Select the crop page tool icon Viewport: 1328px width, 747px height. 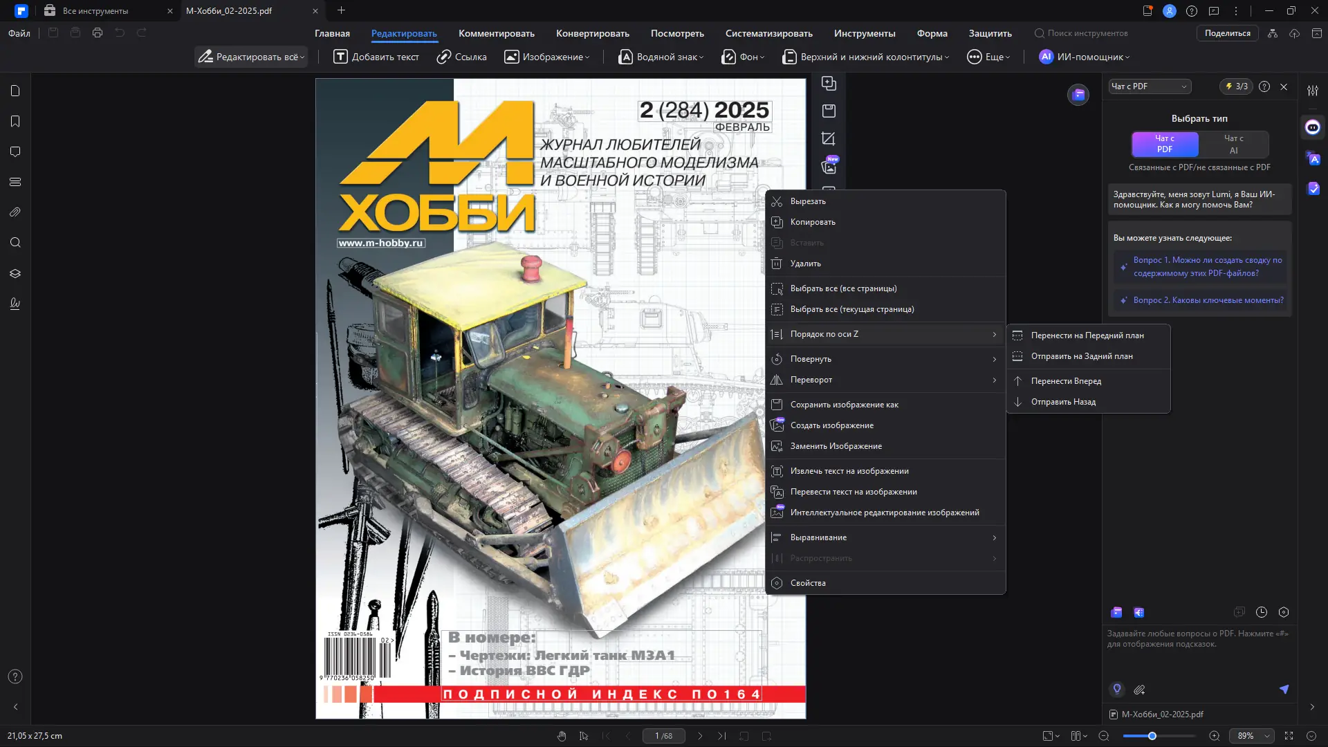pyautogui.click(x=829, y=139)
